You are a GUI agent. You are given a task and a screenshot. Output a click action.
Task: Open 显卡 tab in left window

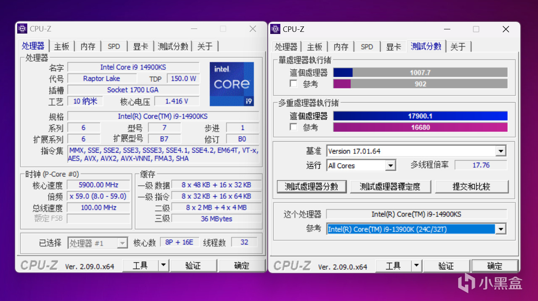141,47
